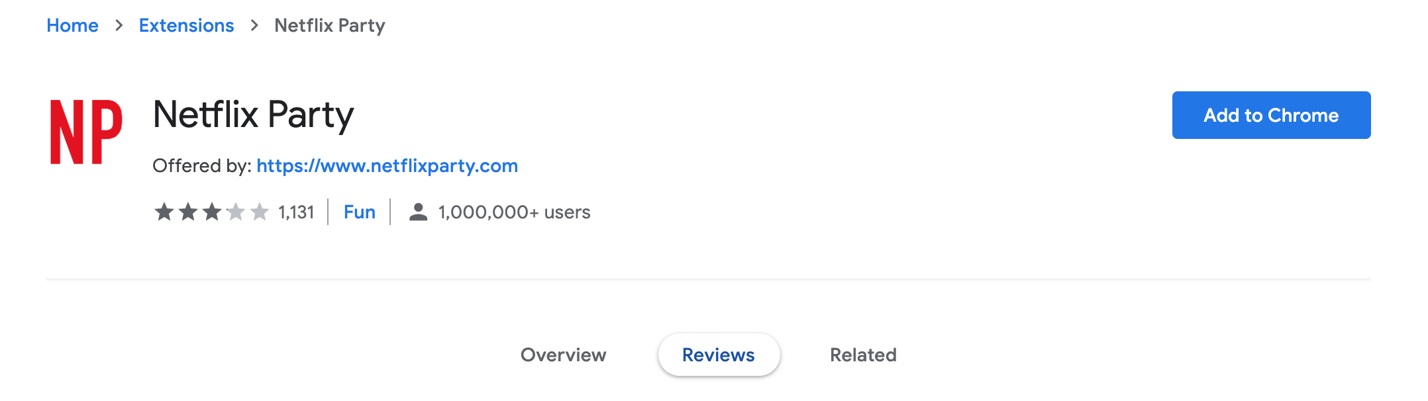The width and height of the screenshot is (1428, 401).
Task: Click the Netflix Party breadcrumb text
Action: (330, 26)
